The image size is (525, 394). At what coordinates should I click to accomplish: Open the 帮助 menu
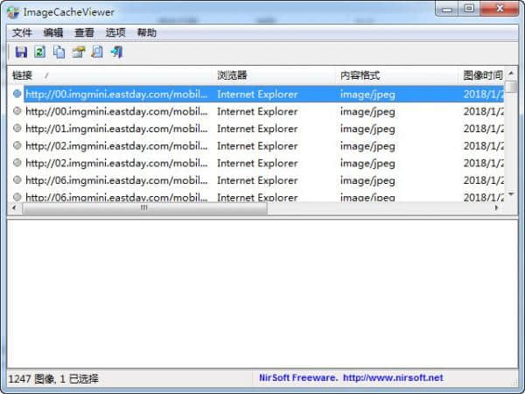147,33
